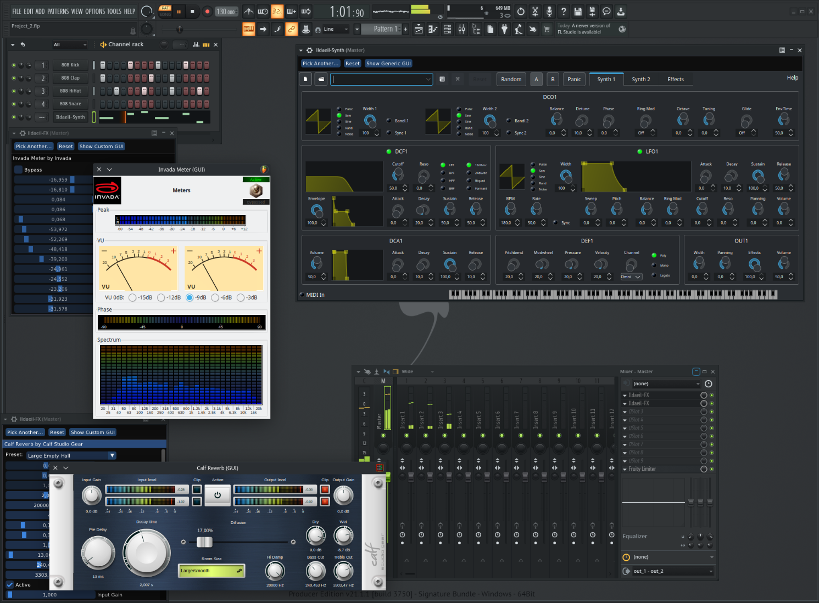Viewport: 819px width, 603px height.
Task: Open the TOOLS menu
Action: pos(114,11)
